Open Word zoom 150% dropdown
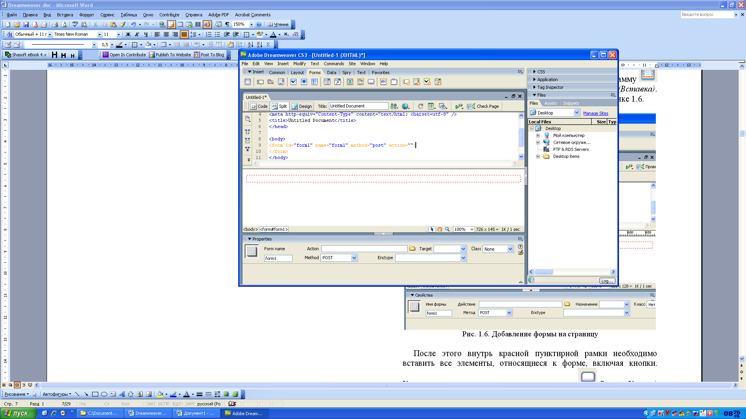Viewport: 746px width, 419px height. (251, 24)
